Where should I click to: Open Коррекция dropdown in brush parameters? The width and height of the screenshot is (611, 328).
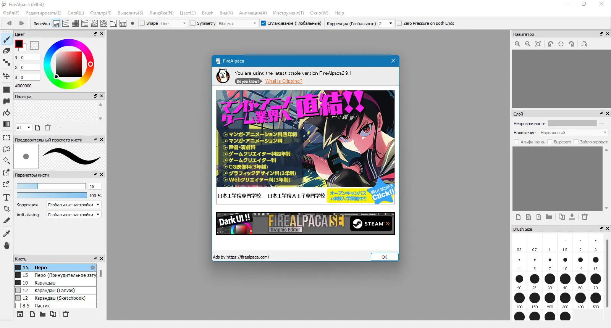pyautogui.click(x=74, y=205)
